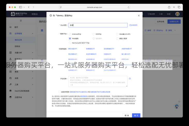The width and height of the screenshot is (189, 126).
Task: Click the 应用管理 sidebar icon
Action: (11, 33)
